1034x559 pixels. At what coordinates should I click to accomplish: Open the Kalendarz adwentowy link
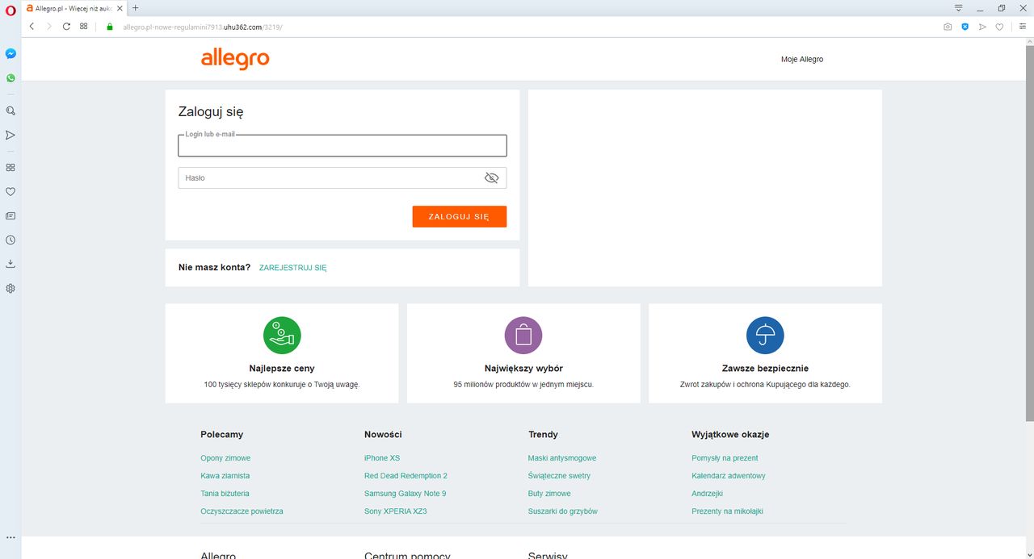[729, 476]
